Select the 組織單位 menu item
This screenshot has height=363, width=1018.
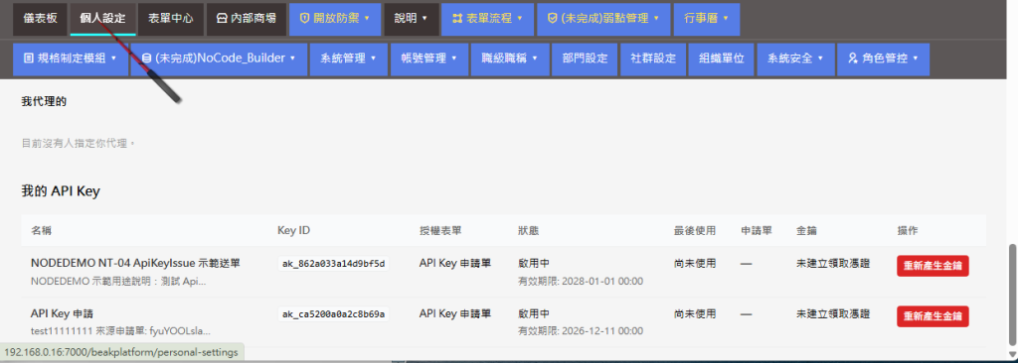tap(722, 59)
